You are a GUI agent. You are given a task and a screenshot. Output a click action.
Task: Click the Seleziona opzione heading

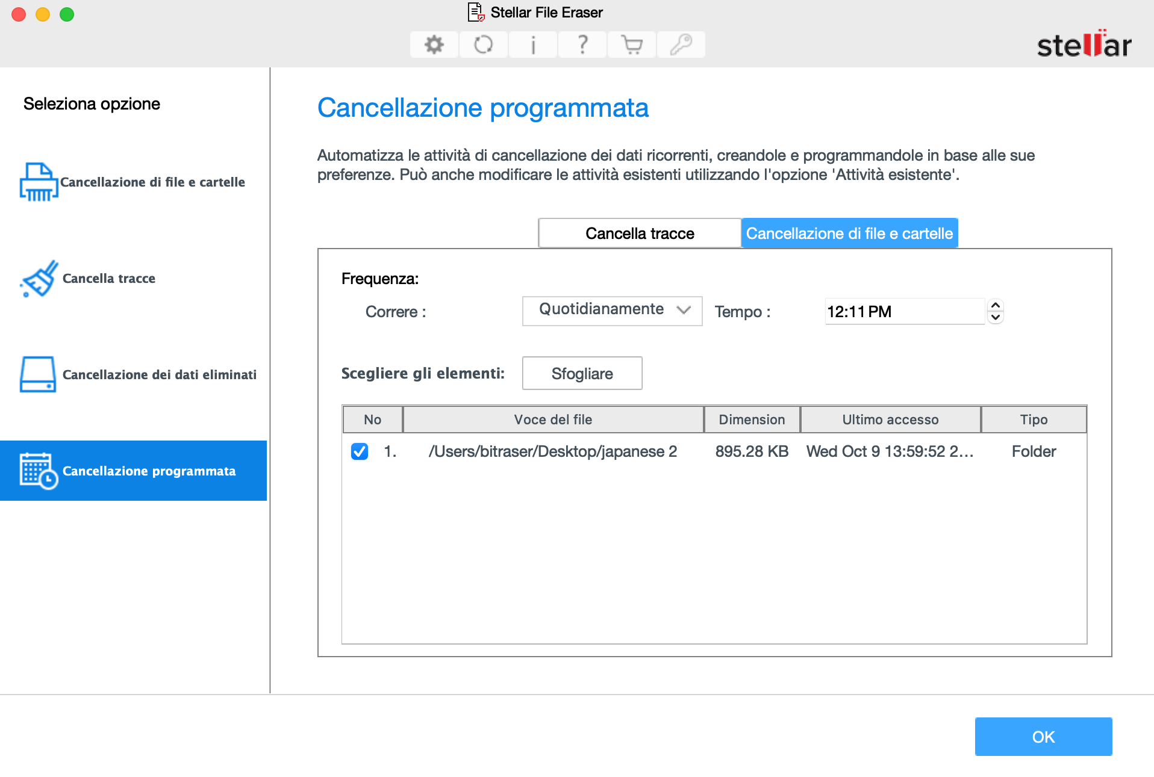[92, 104]
